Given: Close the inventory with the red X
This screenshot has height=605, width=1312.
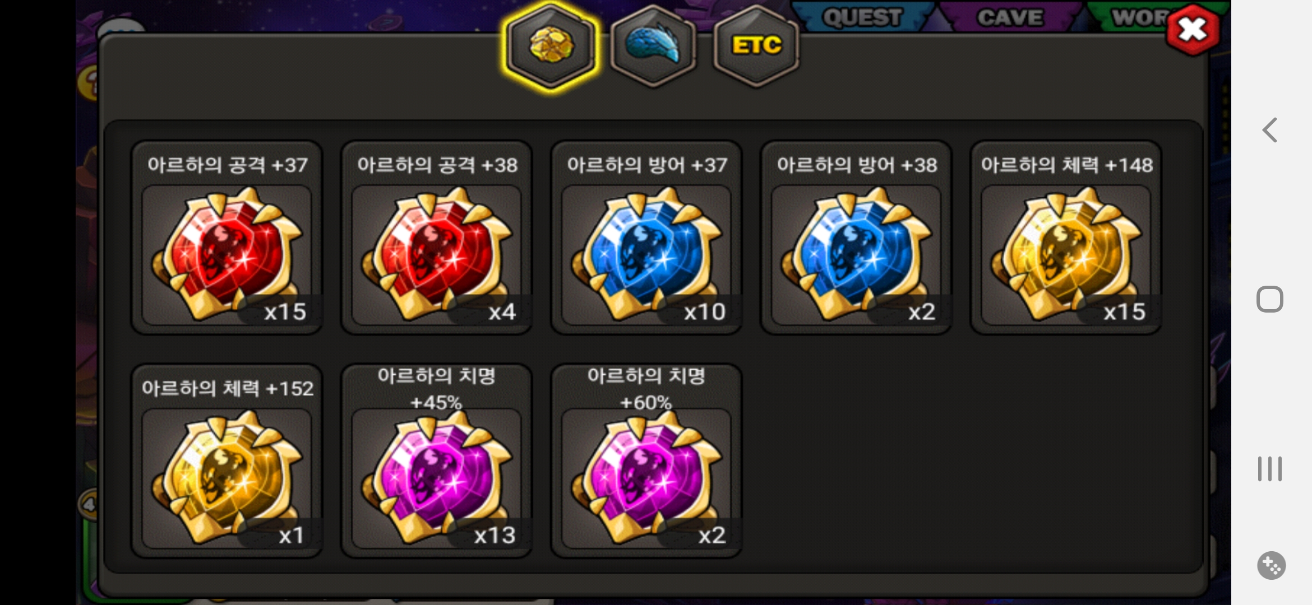Looking at the screenshot, I should [x=1192, y=29].
